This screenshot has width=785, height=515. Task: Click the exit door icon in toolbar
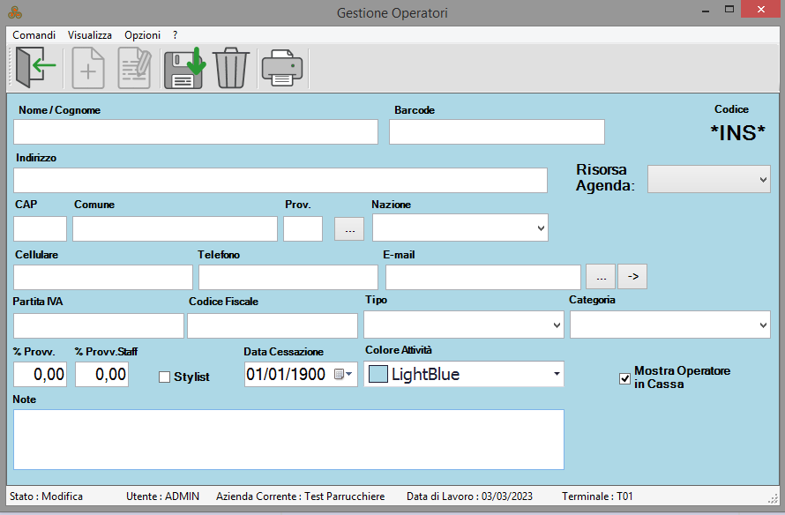(36, 68)
